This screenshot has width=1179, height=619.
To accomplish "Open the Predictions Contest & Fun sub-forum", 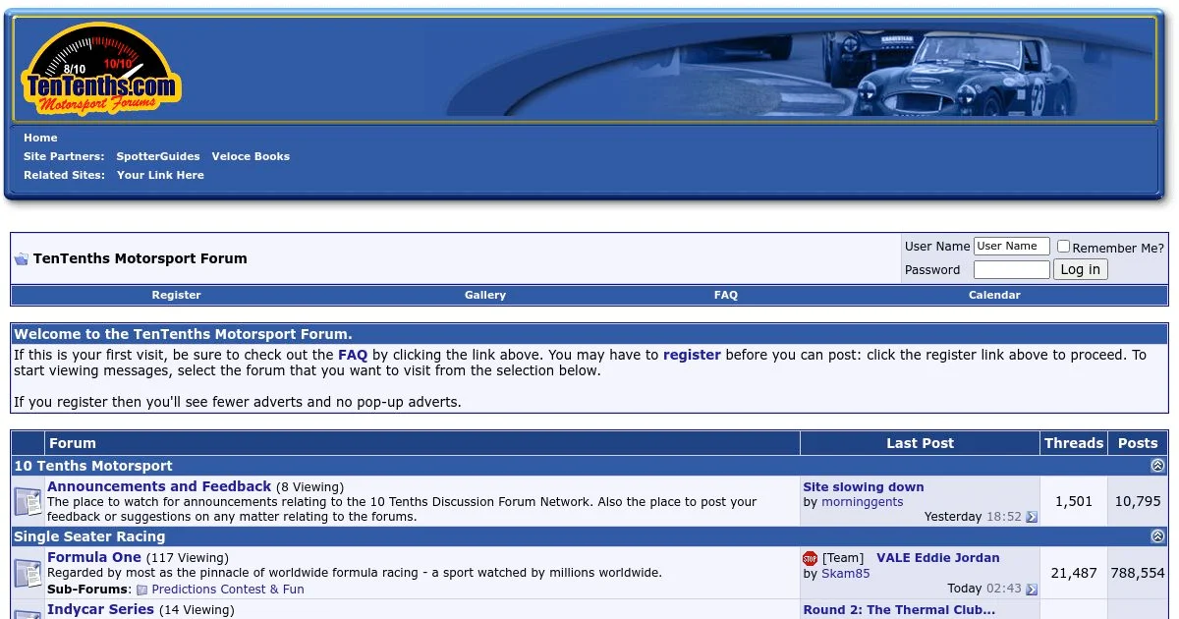I will (x=228, y=590).
